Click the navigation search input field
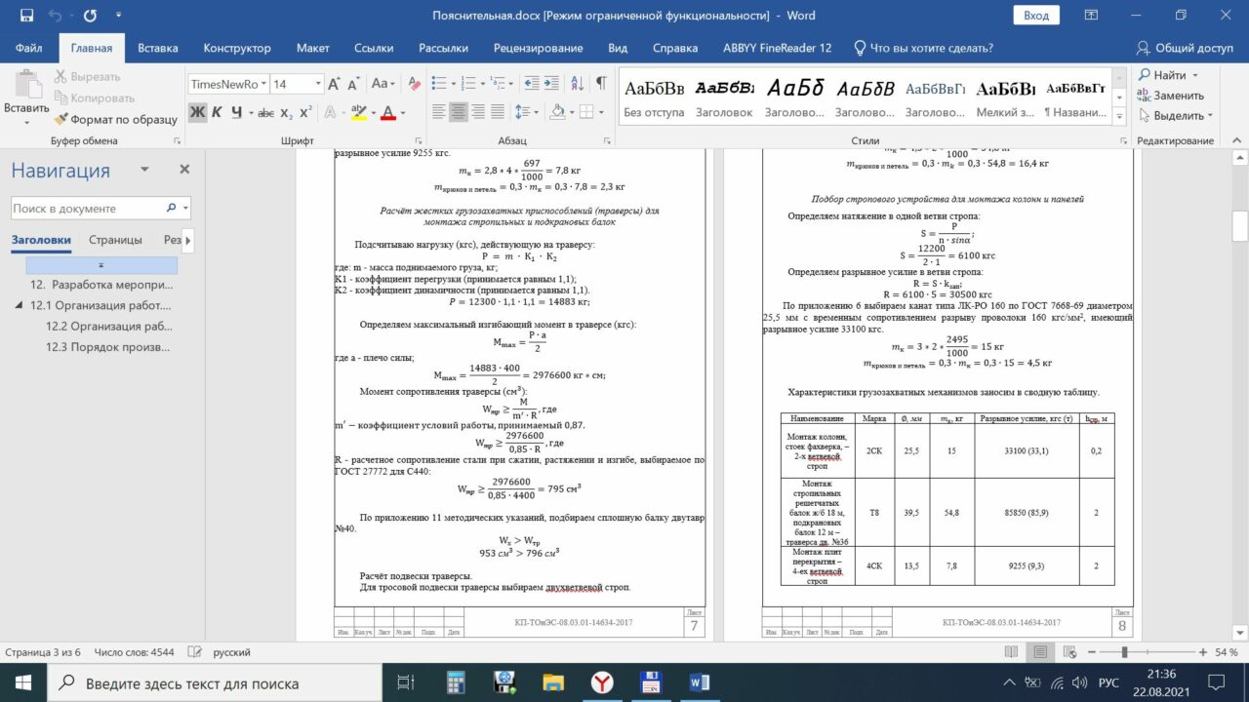This screenshot has width=1249, height=702. tap(88, 208)
